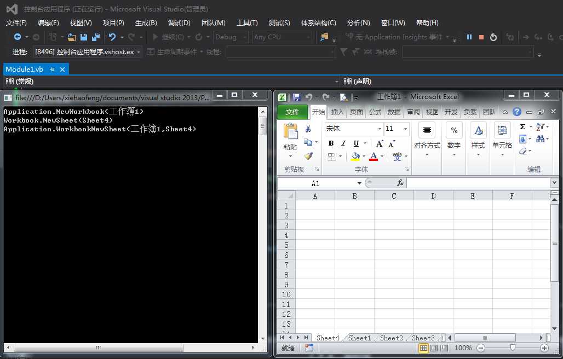Increase font size with large A icon
This screenshot has width=563, height=359.
380,143
